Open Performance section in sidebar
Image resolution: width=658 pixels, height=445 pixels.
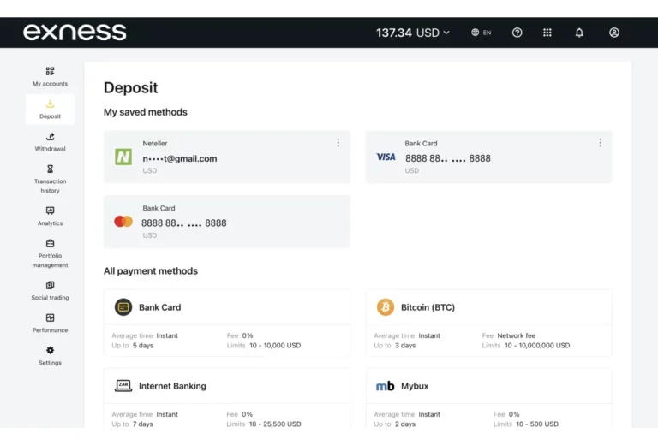pos(50,323)
